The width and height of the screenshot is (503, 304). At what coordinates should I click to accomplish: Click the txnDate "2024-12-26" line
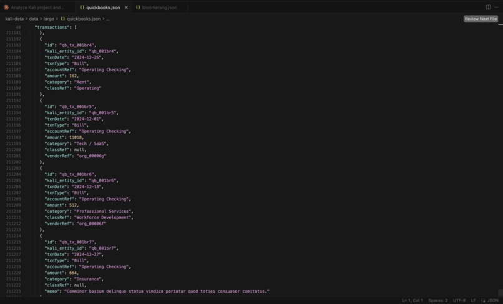74,57
